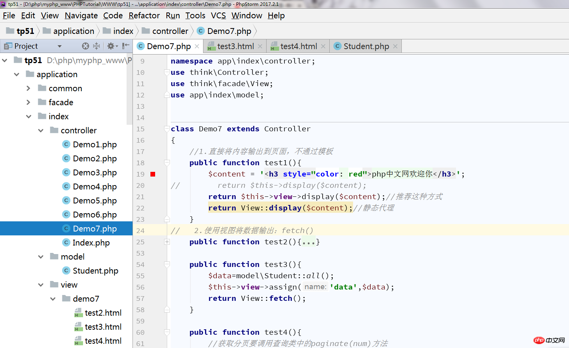This screenshot has width=569, height=348.
Task: Fold the Demo7 class at line 15
Action: coord(167,129)
